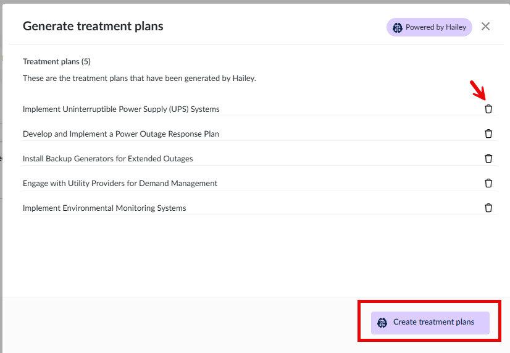Close the Generate treatment plans dialog
The image size is (510, 353).
[x=485, y=27]
